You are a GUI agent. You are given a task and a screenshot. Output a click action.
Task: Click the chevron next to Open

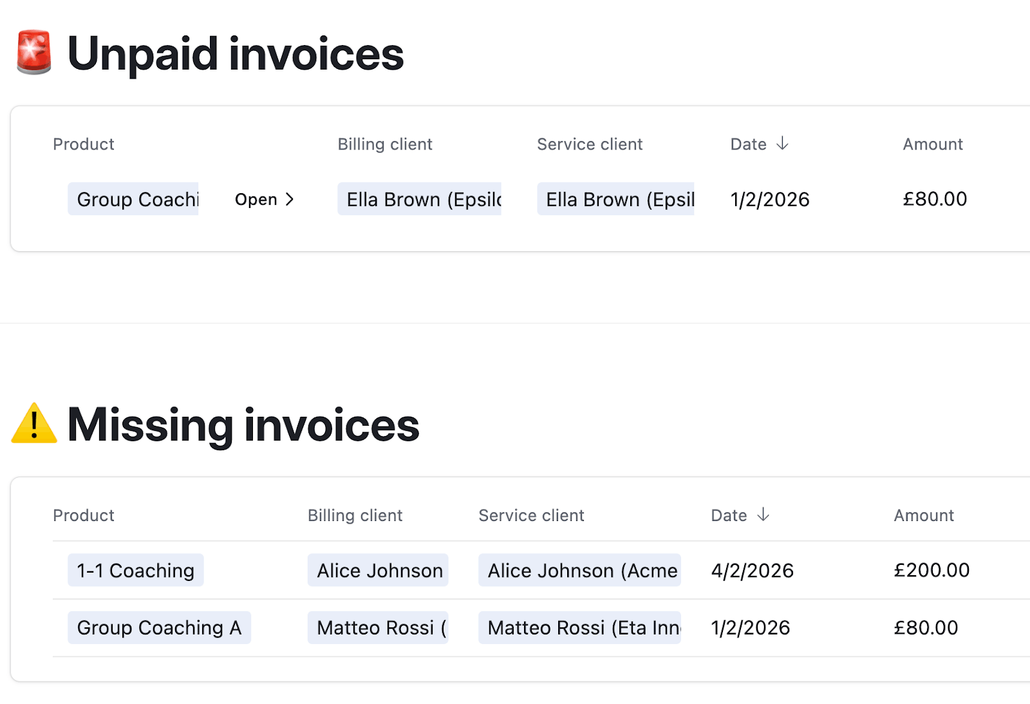pyautogui.click(x=290, y=200)
